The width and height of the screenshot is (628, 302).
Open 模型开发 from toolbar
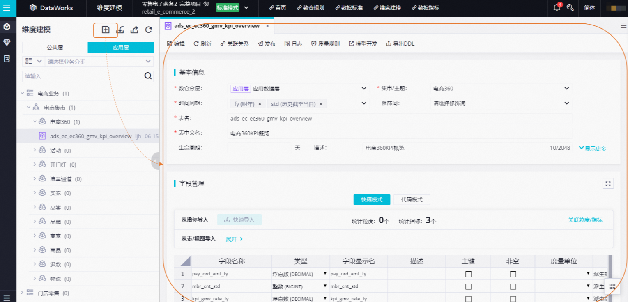(363, 43)
